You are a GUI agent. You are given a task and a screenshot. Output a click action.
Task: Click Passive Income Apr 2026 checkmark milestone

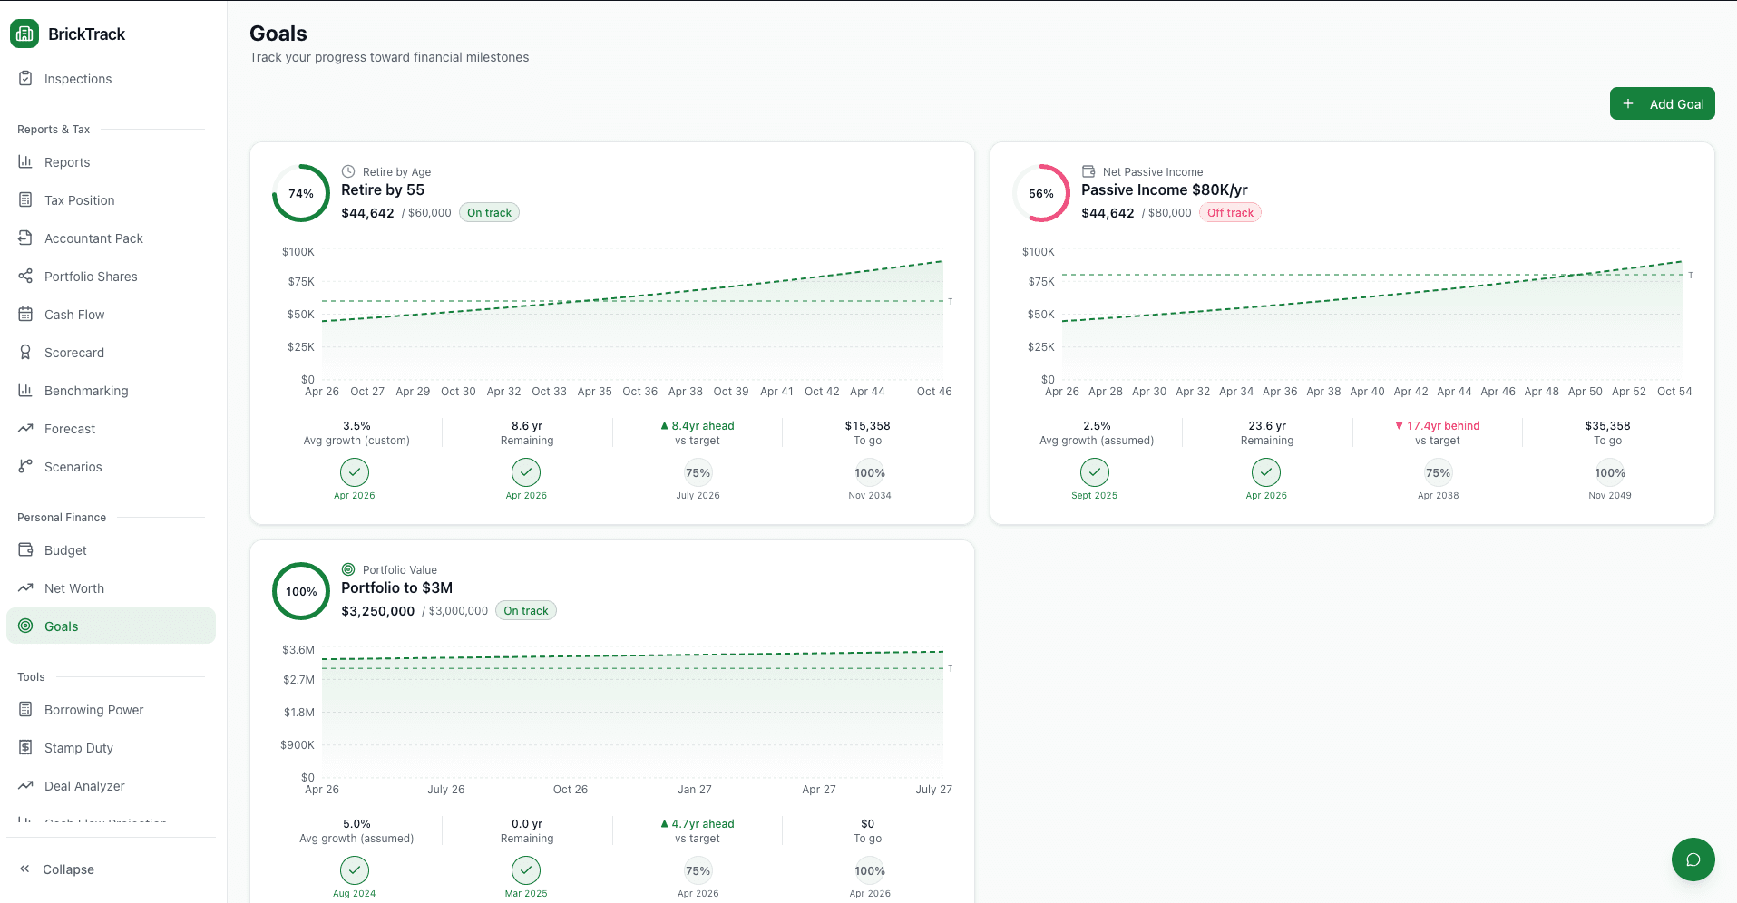pos(1266,472)
